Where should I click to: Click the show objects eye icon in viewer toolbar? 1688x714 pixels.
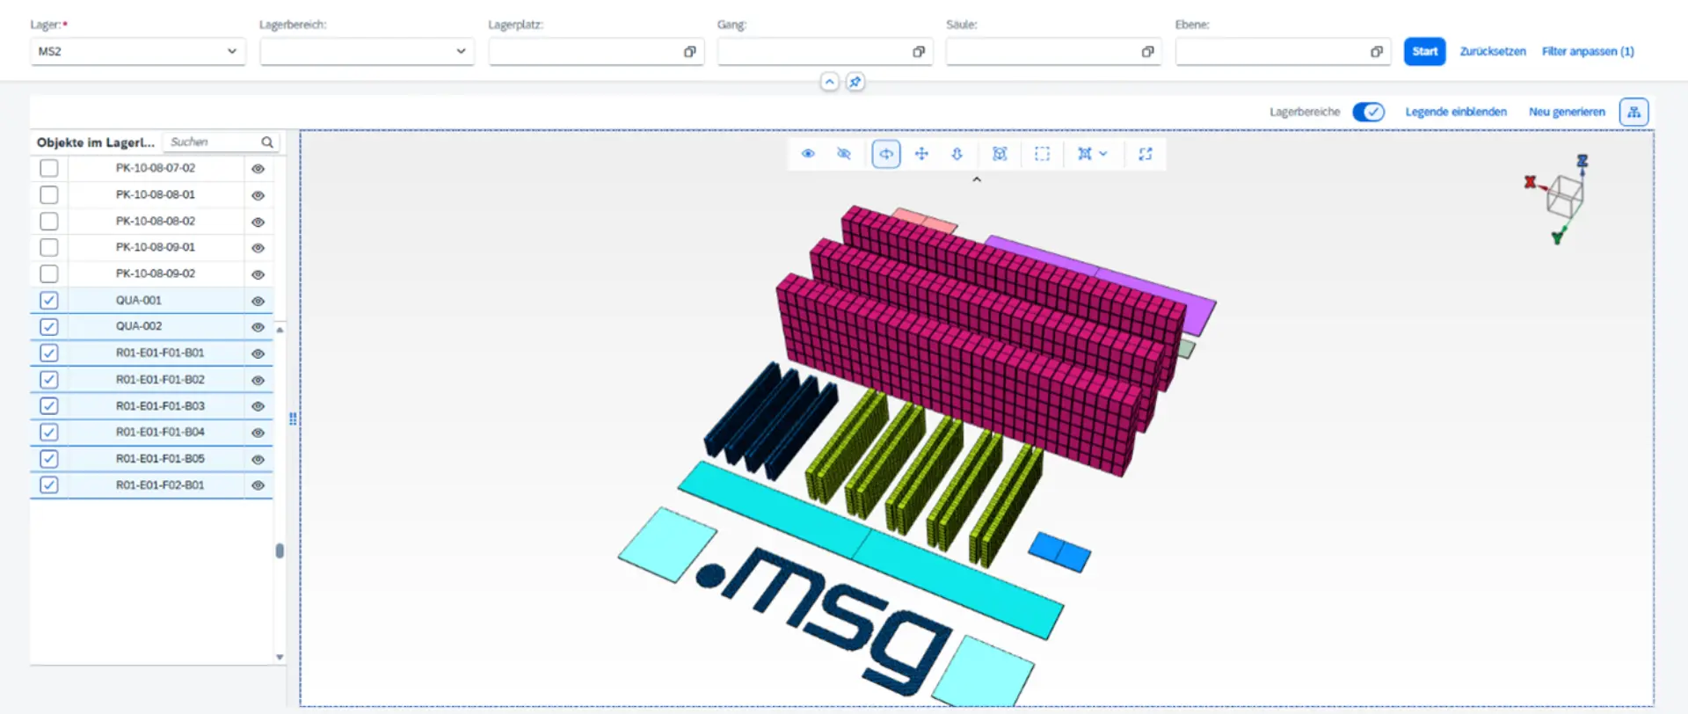(x=808, y=154)
